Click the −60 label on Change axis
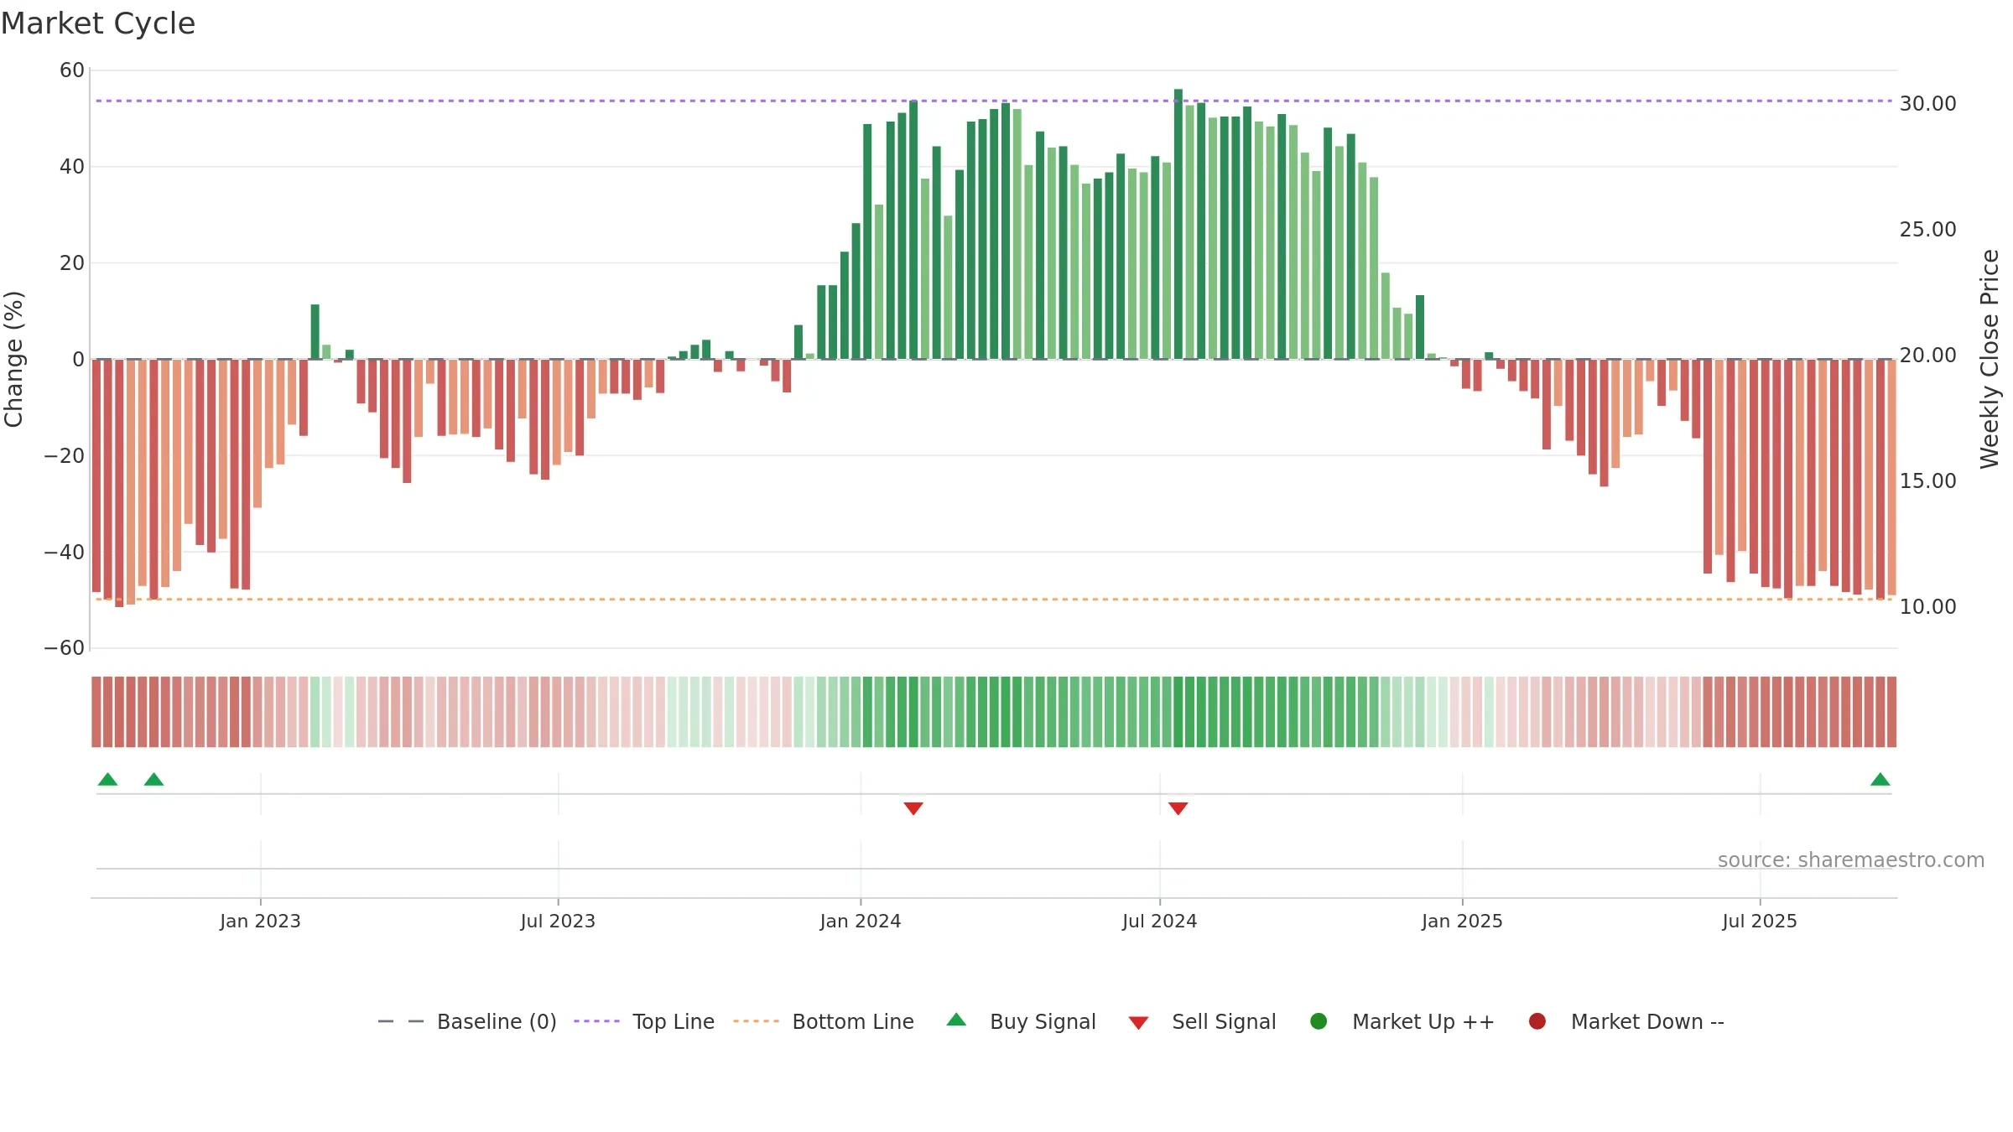 click(x=65, y=647)
